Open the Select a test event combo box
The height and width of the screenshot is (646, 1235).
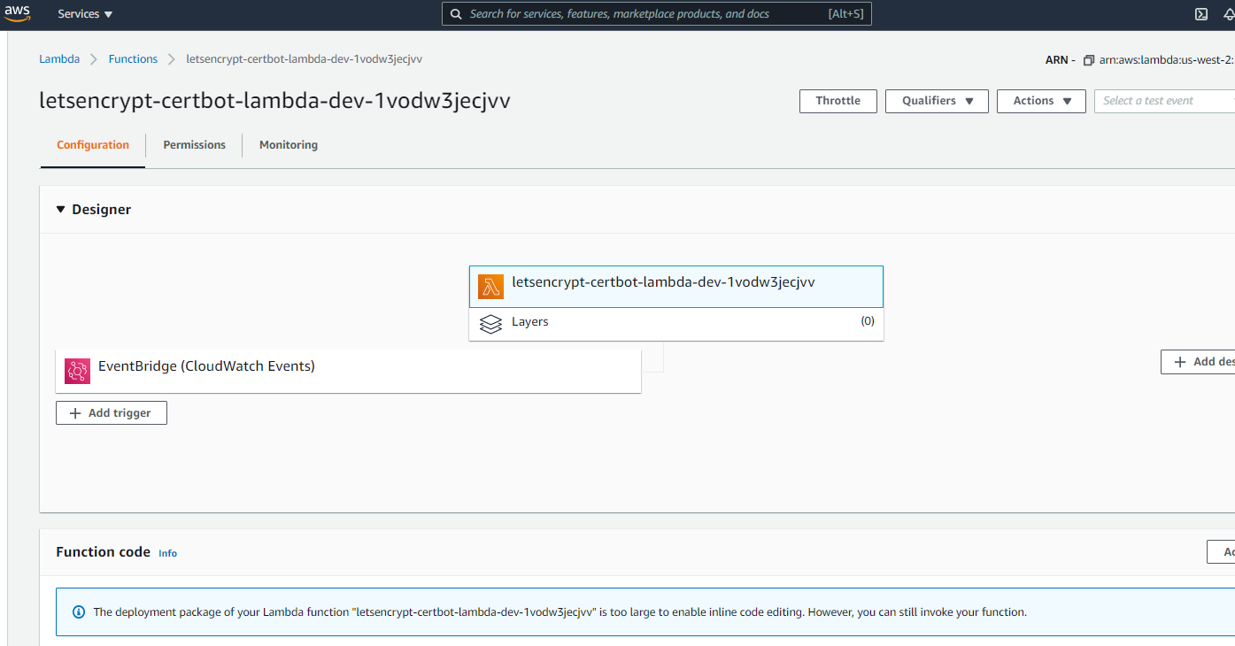(x=1164, y=101)
